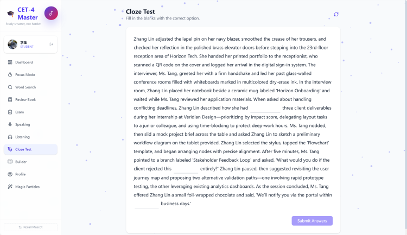
Task: Open blank before 'business days'
Action: (147, 204)
